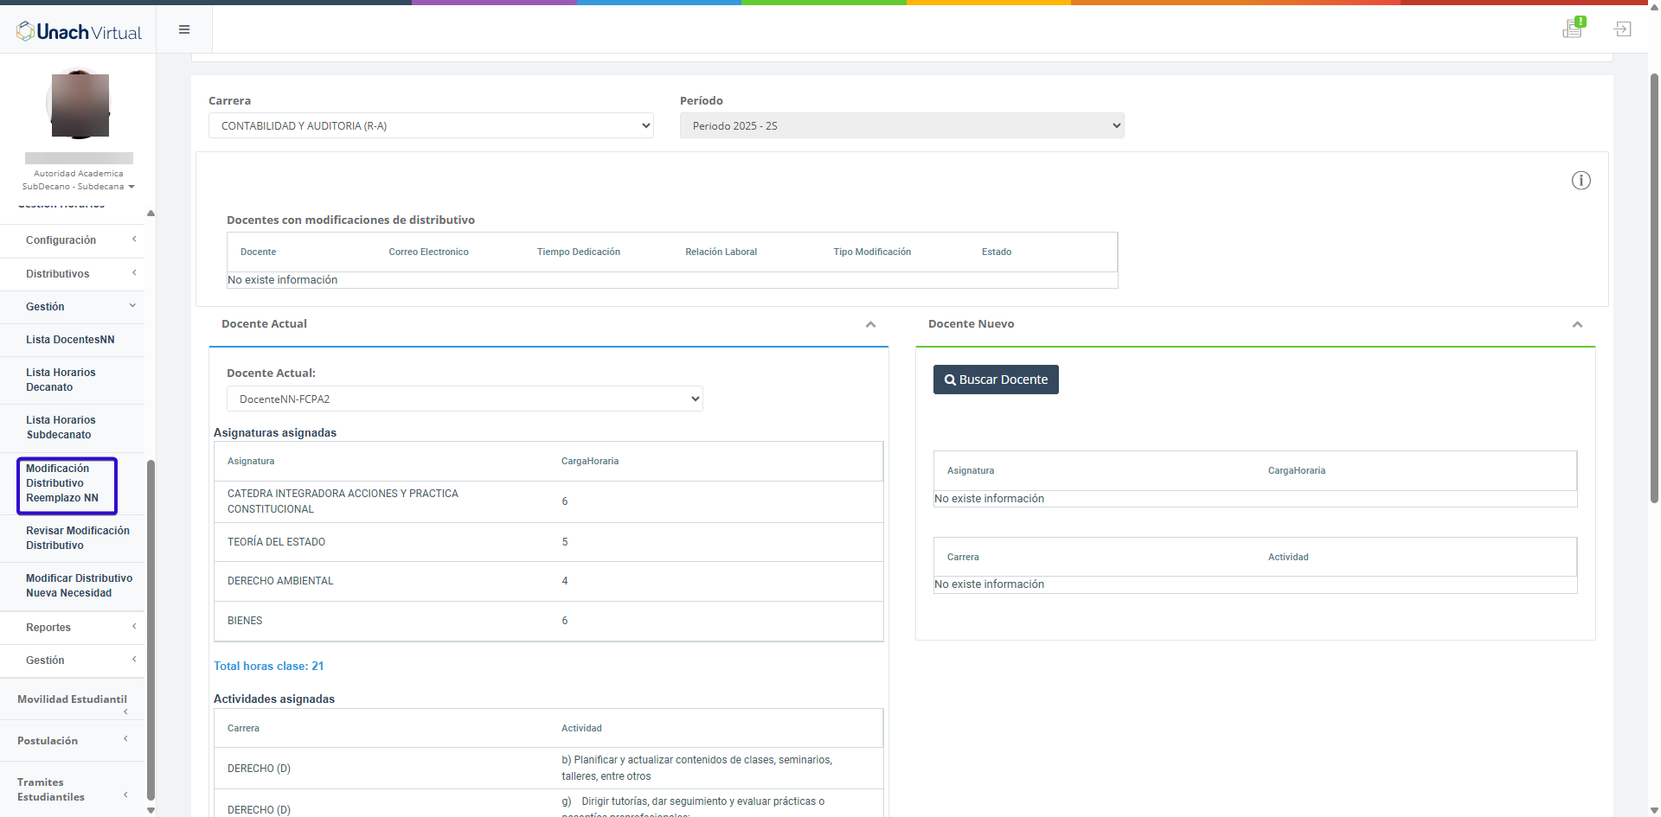Open Revisar Modificación Distributivo menu item

77,538
